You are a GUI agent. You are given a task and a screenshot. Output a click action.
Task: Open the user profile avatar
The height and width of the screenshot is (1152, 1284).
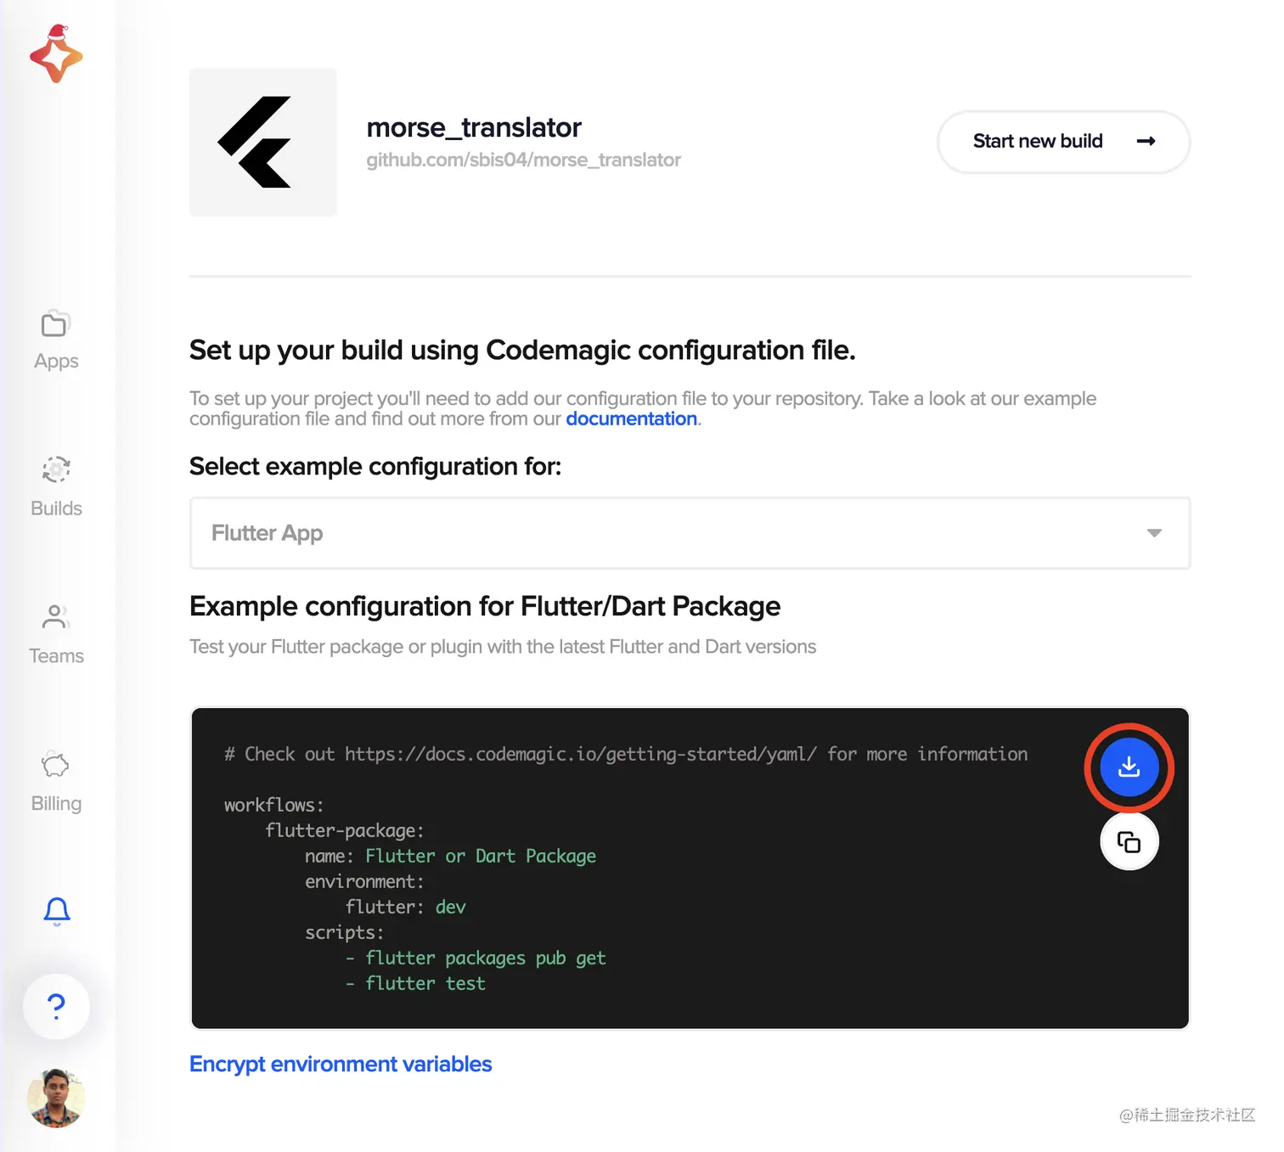pos(56,1098)
